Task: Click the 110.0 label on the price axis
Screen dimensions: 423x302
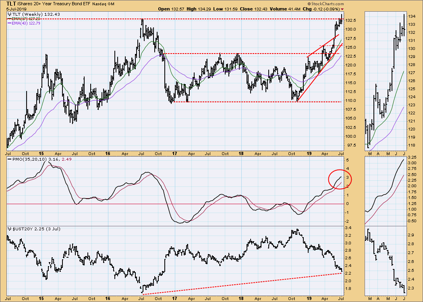Action: (351, 101)
